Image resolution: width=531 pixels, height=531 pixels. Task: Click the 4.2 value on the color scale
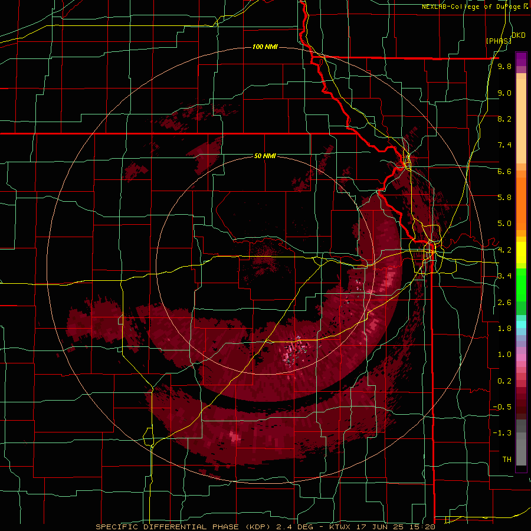click(504, 250)
